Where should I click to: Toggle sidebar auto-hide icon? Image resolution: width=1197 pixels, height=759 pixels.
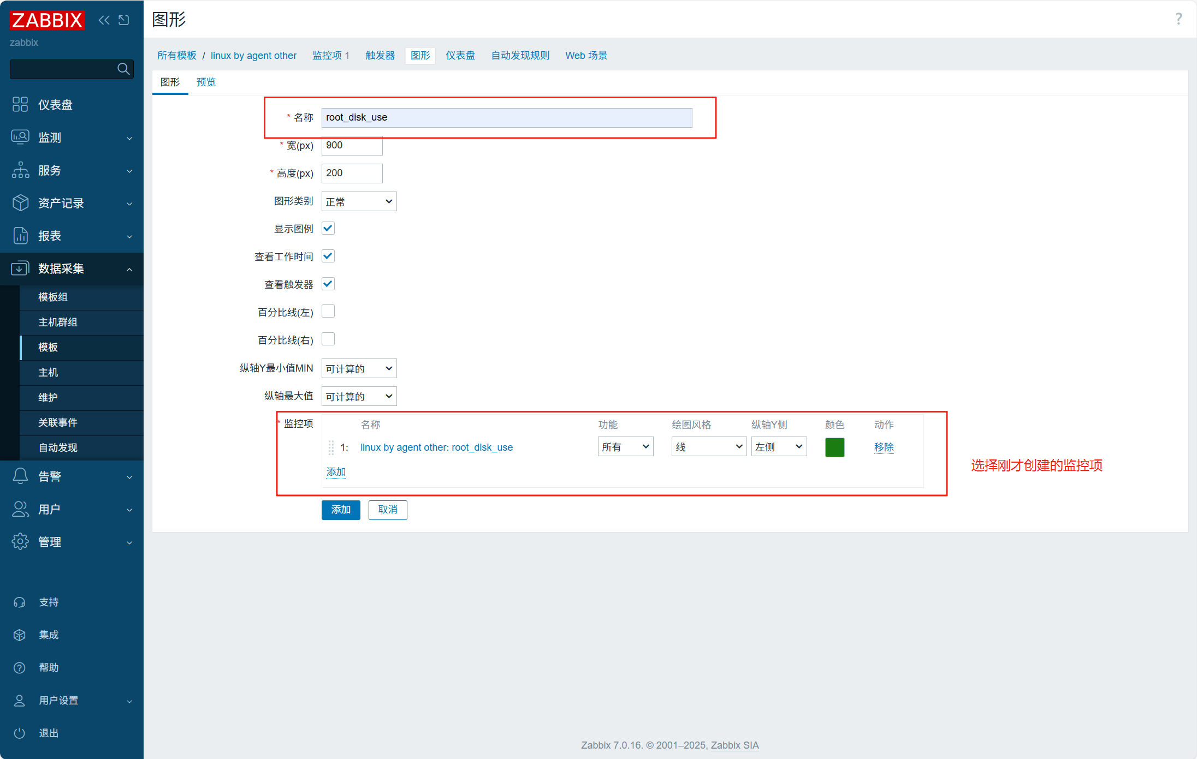[124, 20]
